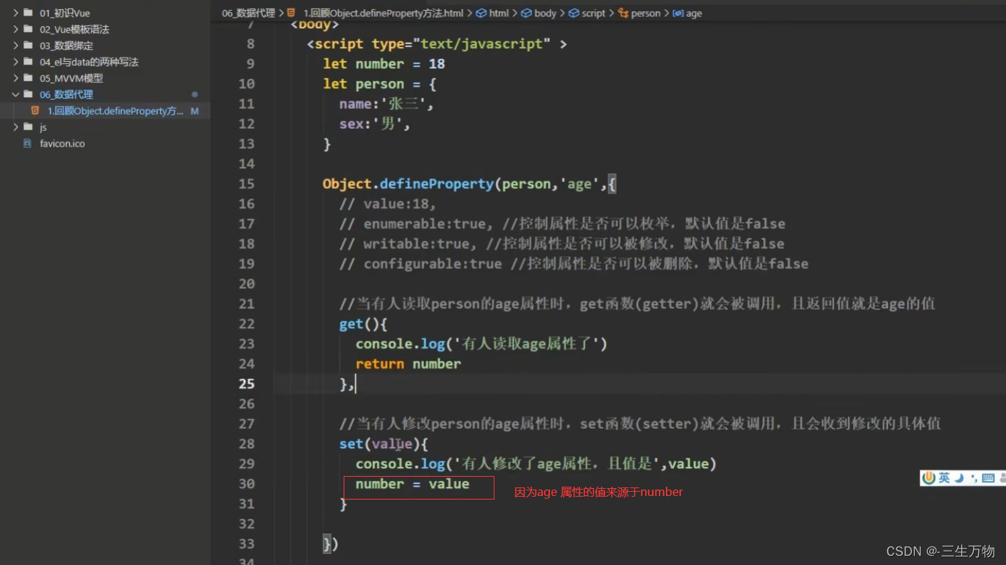Click the console.log('有人修改了age属性') line
The image size is (1006, 565).
536,464
